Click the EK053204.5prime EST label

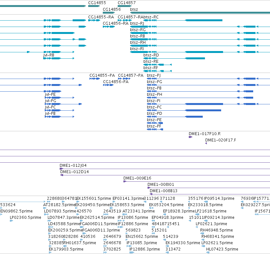pos(166,205)
